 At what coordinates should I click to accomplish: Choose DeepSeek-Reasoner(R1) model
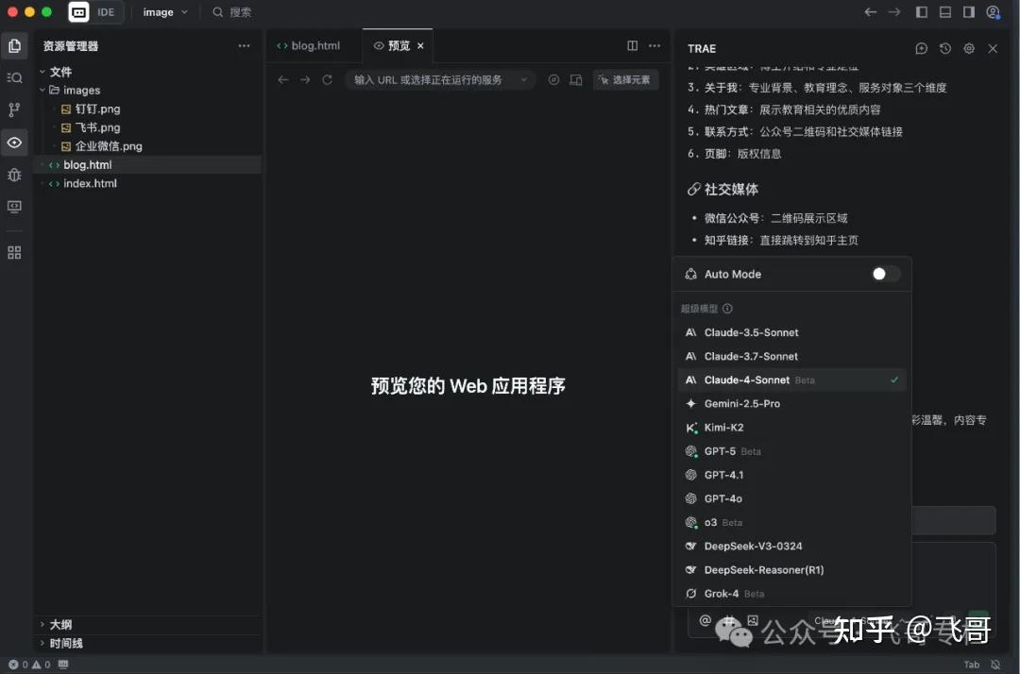(x=791, y=570)
